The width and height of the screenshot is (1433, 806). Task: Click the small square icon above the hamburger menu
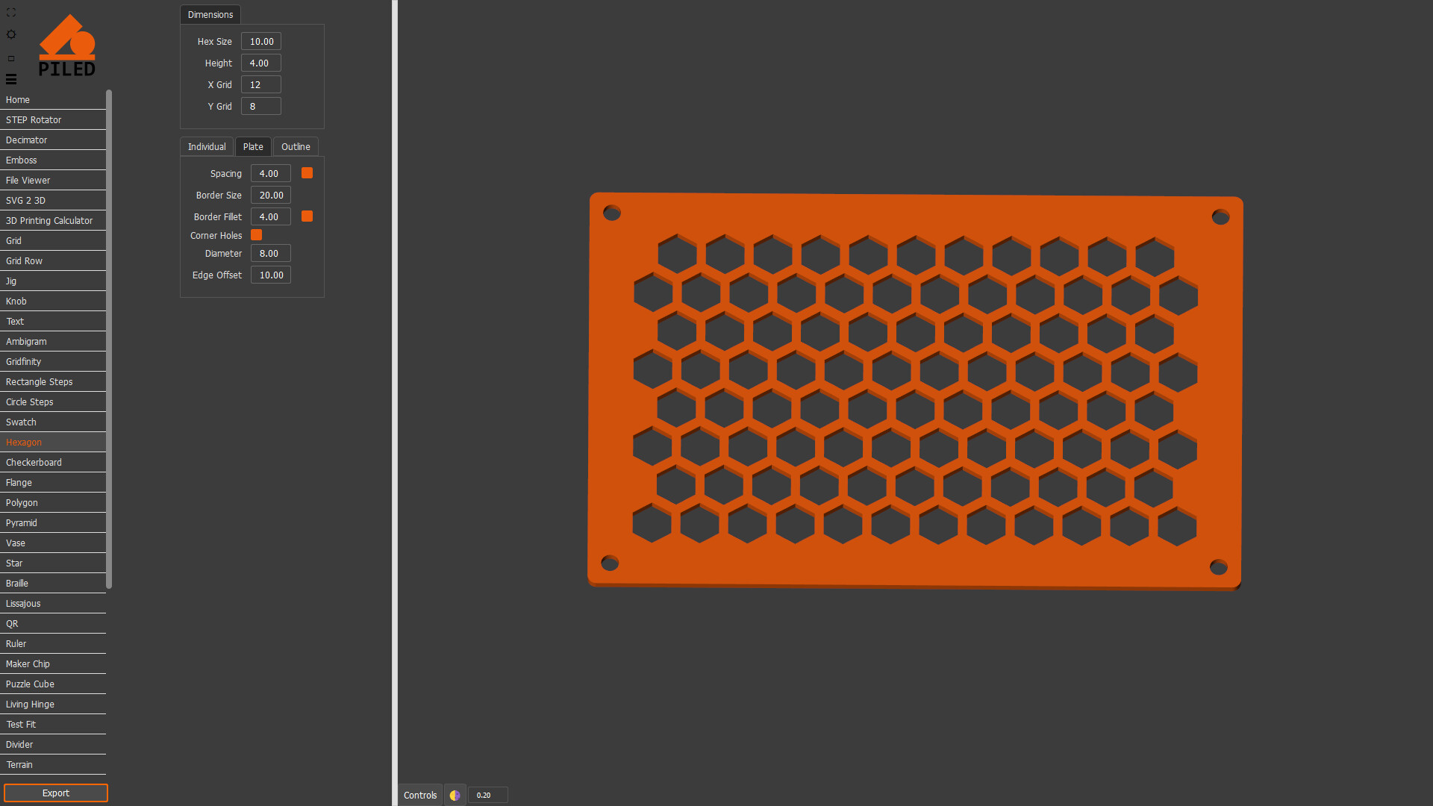11,58
